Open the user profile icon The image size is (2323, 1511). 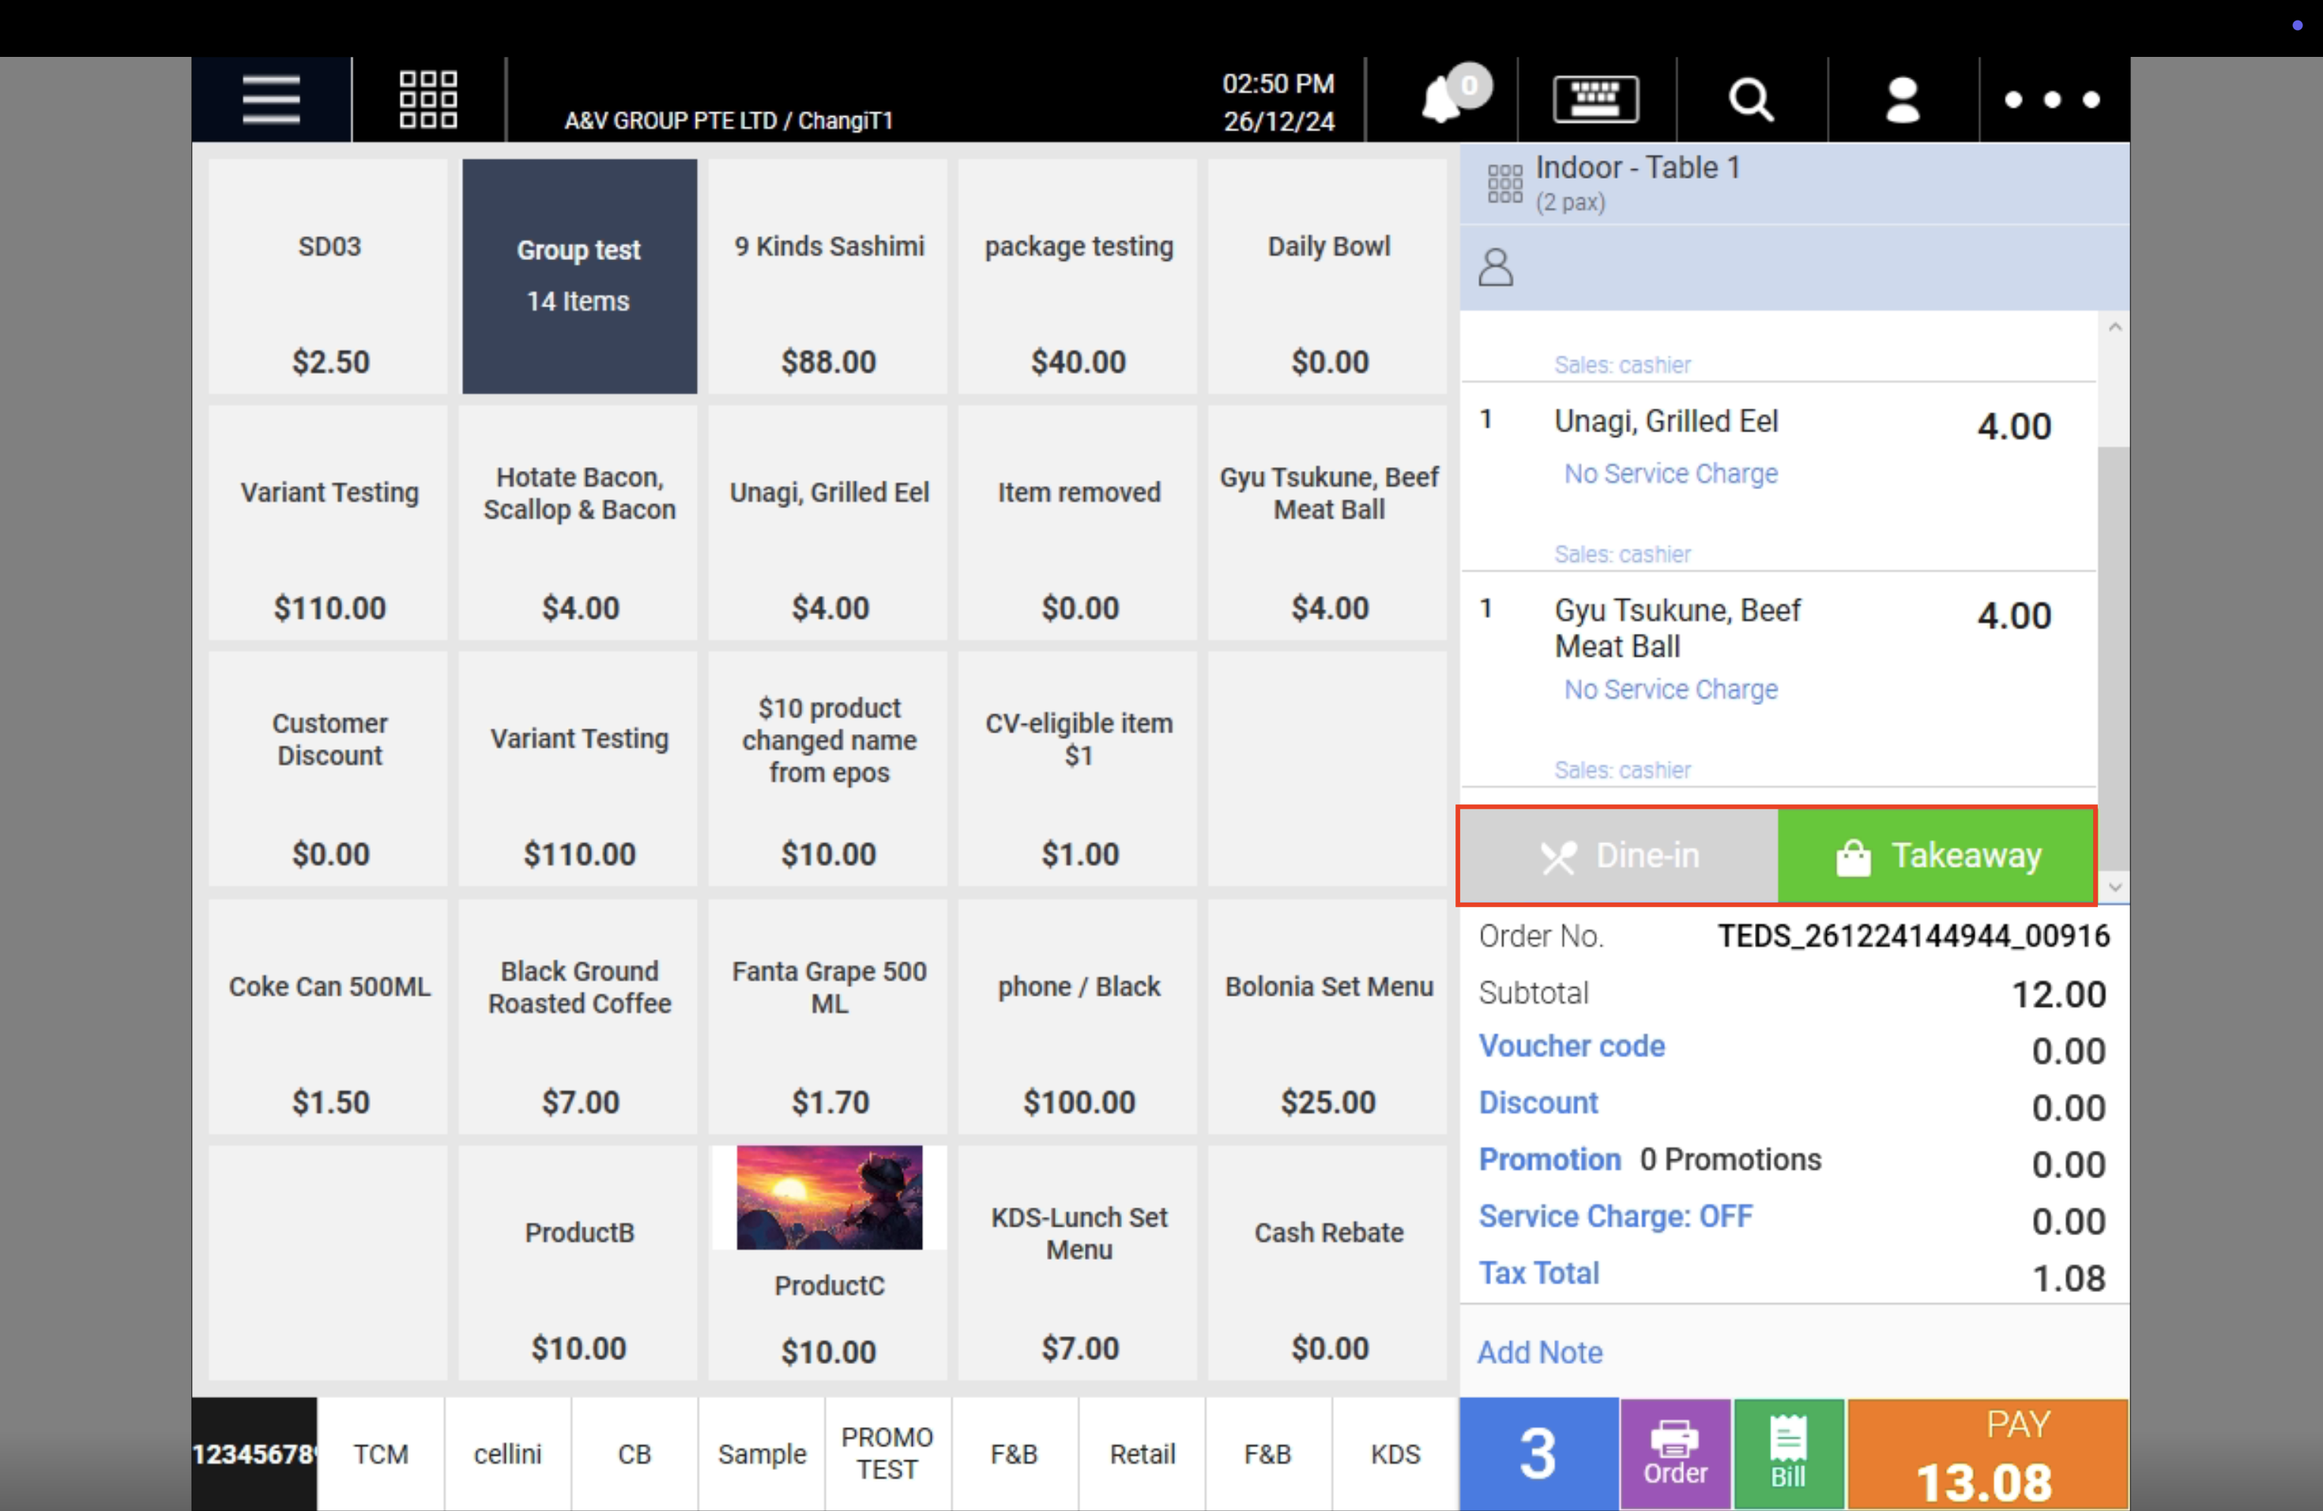[x=1903, y=100]
